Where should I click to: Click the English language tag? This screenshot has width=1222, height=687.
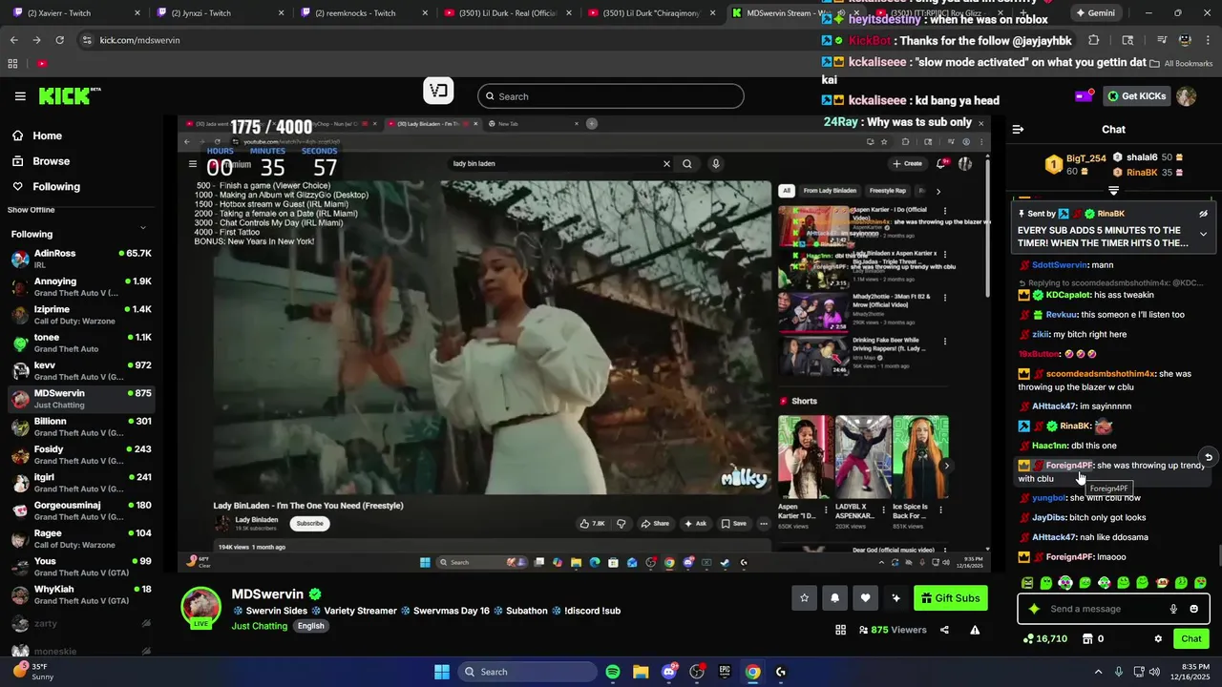(x=310, y=626)
